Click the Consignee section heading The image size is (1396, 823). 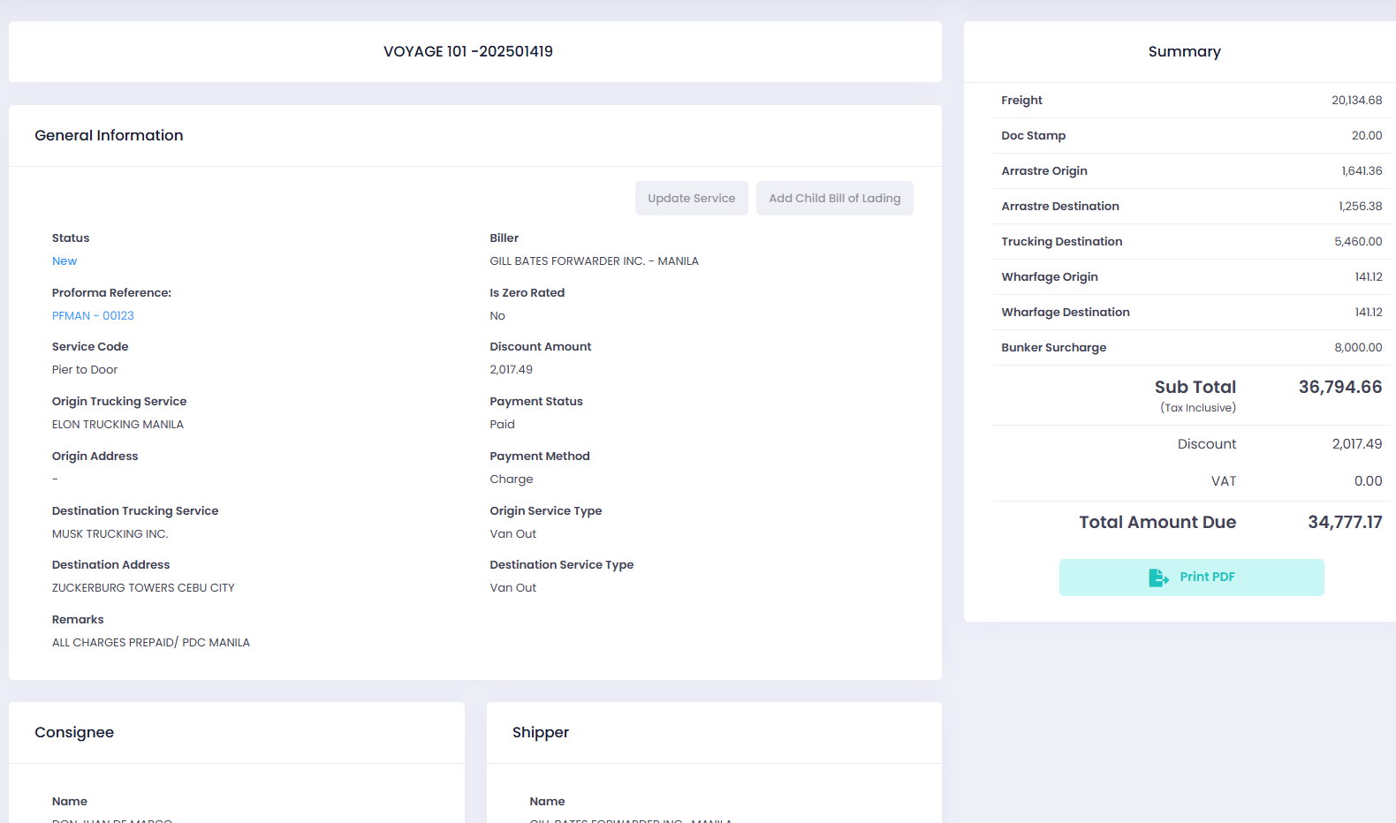[x=74, y=732]
